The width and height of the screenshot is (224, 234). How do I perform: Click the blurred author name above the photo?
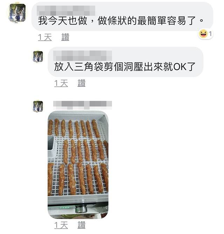[83, 105]
